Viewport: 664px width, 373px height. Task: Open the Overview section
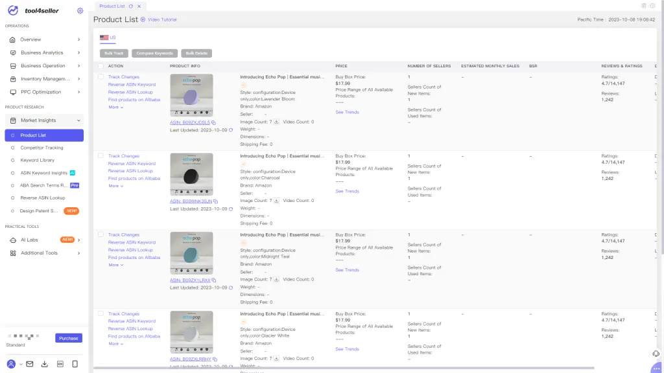pyautogui.click(x=29, y=39)
